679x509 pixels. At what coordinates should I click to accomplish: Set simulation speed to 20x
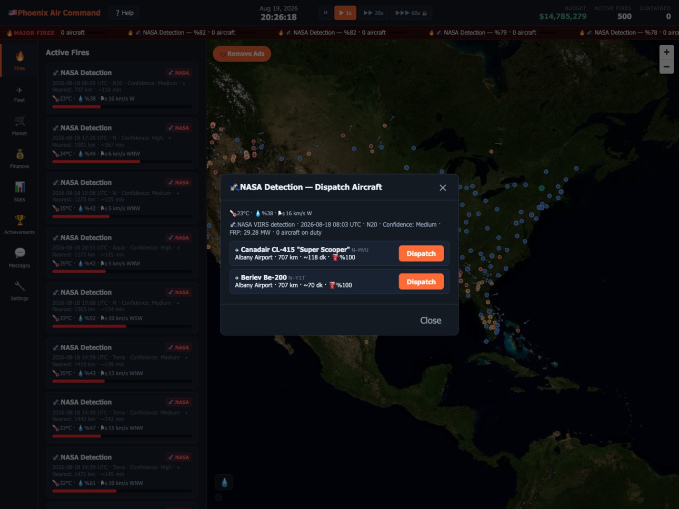[374, 13]
